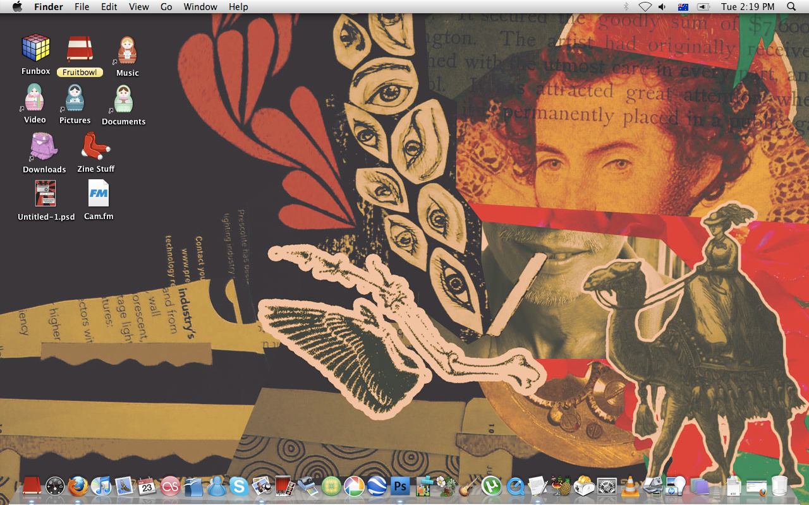Screen dimensions: 809x505
Task: Open the Australian flag input menu
Action: pyautogui.click(x=683, y=7)
